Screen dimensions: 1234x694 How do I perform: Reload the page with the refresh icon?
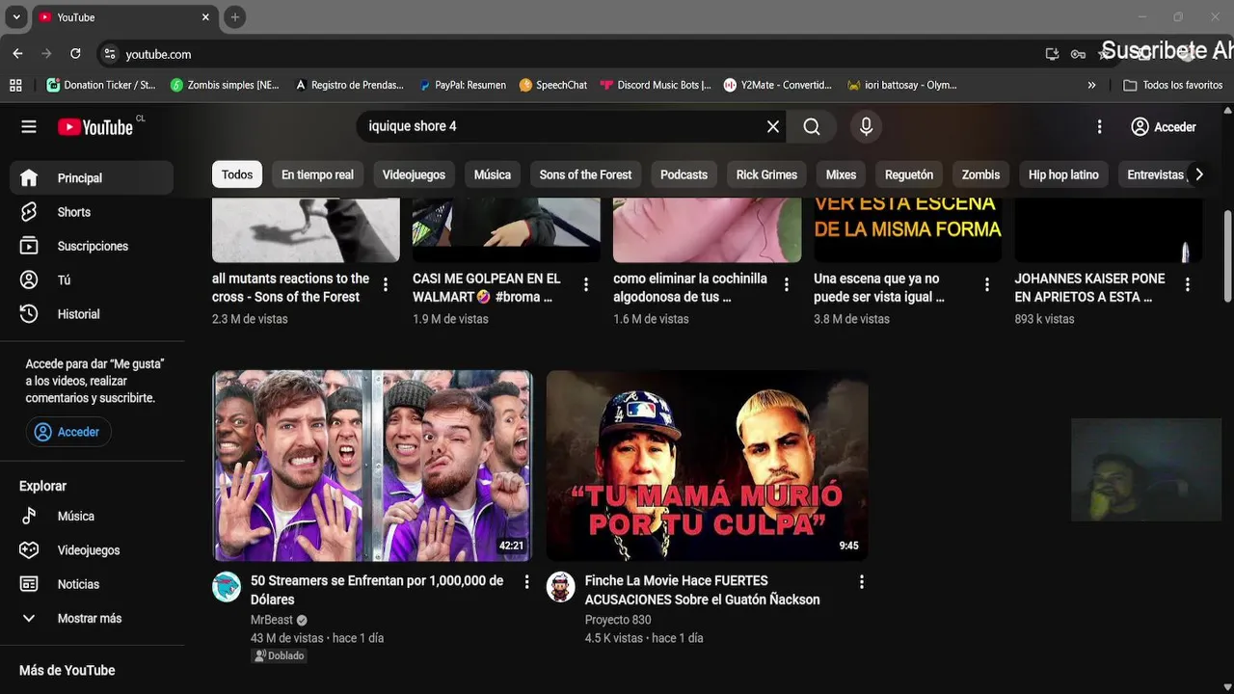pyautogui.click(x=75, y=54)
